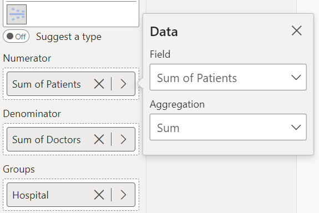This screenshot has width=319, height=213.
Task: Open the Aggregation dropdown showing Sum
Action: (x=228, y=127)
